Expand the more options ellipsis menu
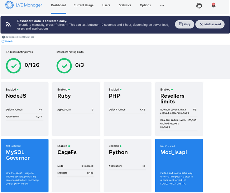Image resolution: width=230 pixels, height=193 pixels. [162, 5]
